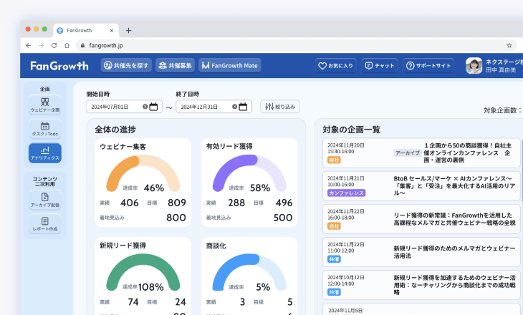This screenshot has width=523, height=315.
Task: Click the 有効リード獲得 purple gauge
Action: point(249,173)
